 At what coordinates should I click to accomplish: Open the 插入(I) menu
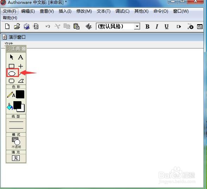coord(65,11)
